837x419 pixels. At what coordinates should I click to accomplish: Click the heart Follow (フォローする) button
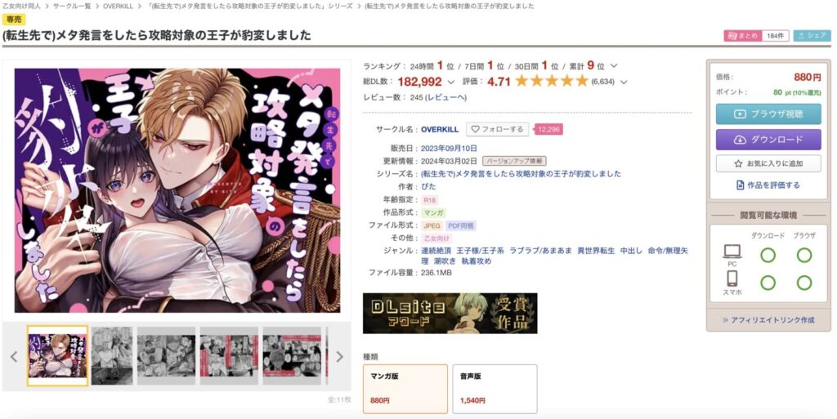pyautogui.click(x=497, y=129)
